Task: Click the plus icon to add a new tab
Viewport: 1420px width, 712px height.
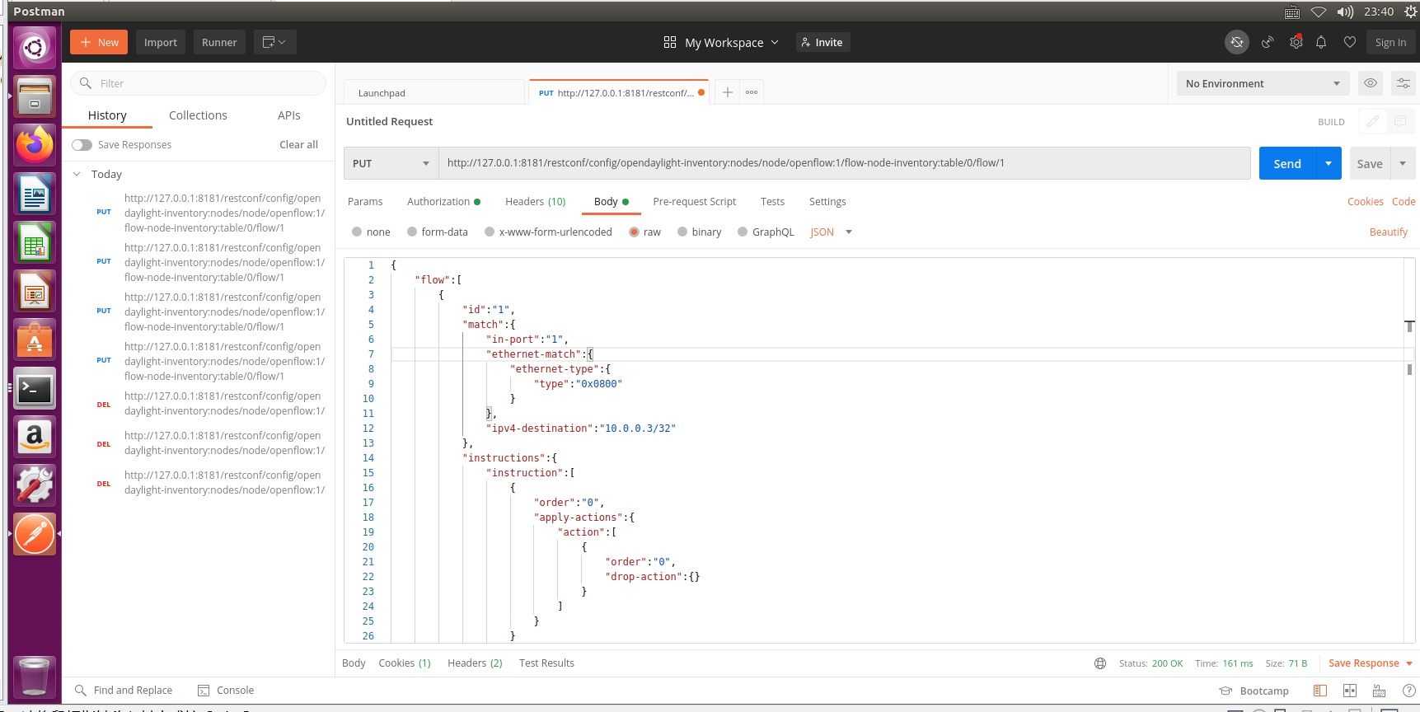Action: point(727,92)
